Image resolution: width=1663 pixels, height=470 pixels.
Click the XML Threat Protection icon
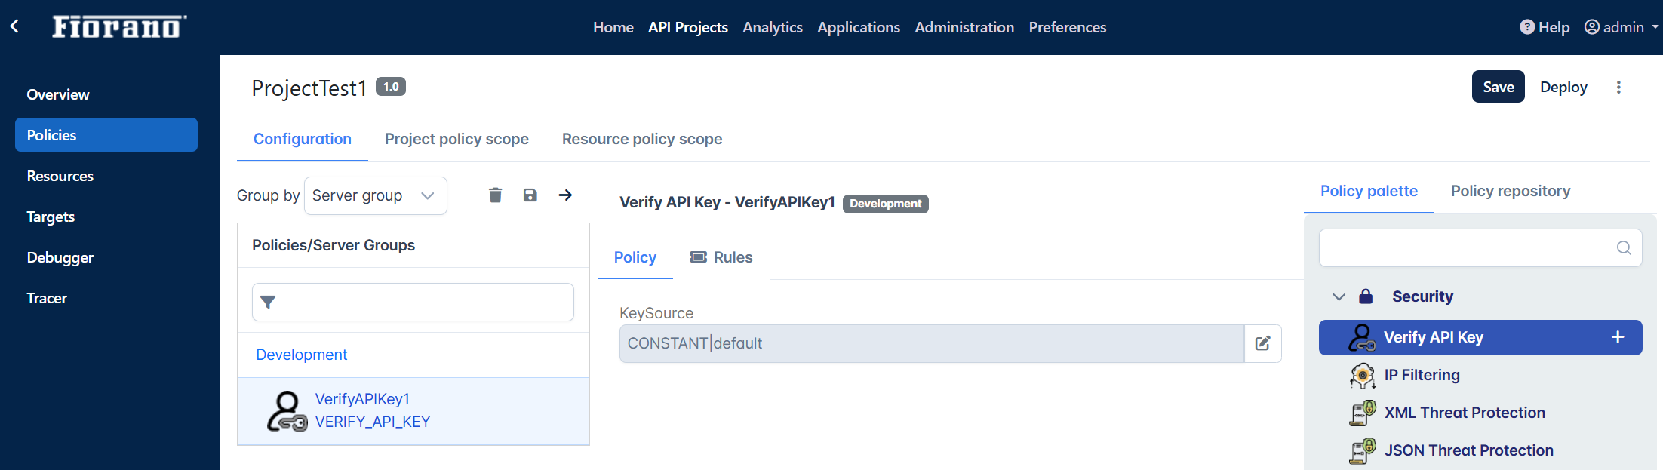coord(1363,413)
